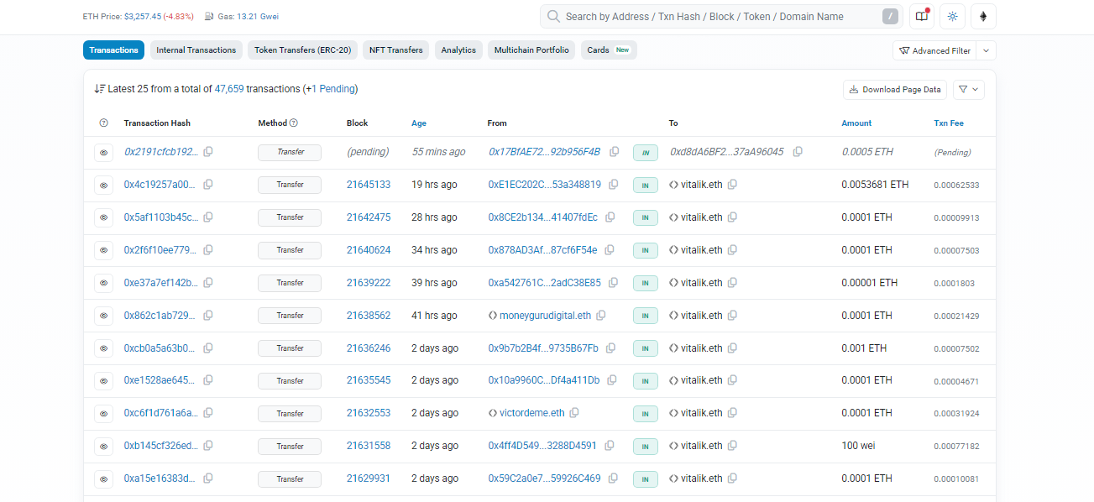Show quick view for transaction 0x5af1103b5c
Screen dimensions: 1094x502
tap(103, 217)
